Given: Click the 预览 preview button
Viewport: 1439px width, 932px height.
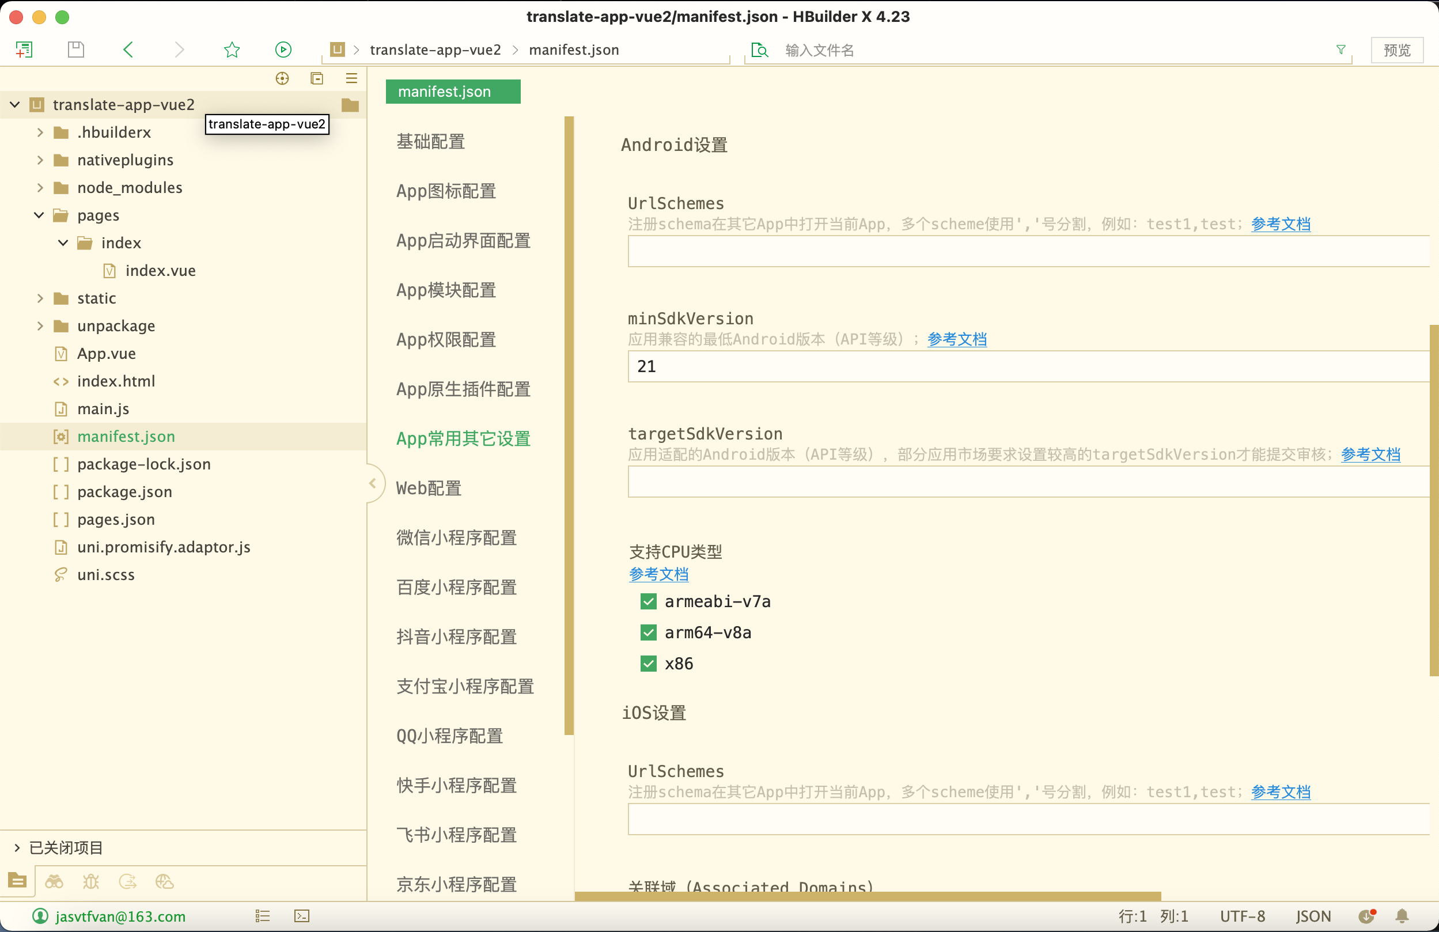Looking at the screenshot, I should point(1397,50).
